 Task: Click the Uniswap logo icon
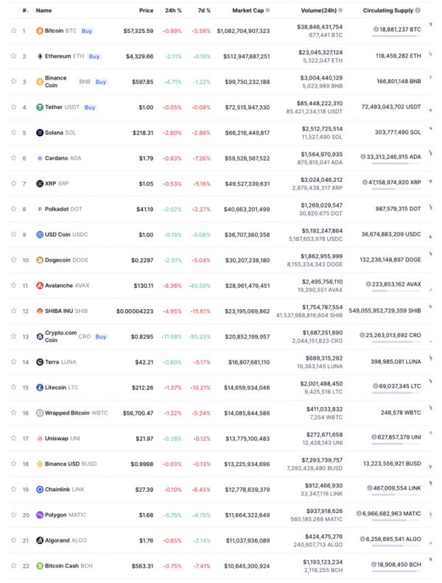pyautogui.click(x=40, y=438)
